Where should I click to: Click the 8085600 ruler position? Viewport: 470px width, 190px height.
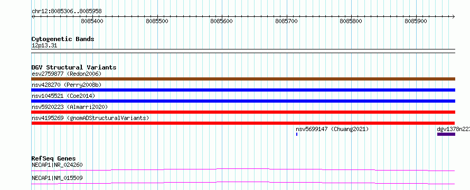[221, 21]
